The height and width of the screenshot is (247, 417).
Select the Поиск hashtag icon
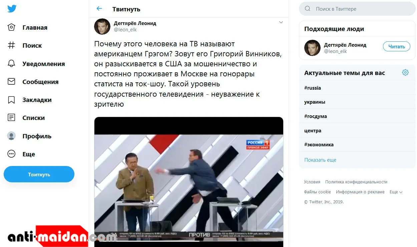pyautogui.click(x=11, y=45)
